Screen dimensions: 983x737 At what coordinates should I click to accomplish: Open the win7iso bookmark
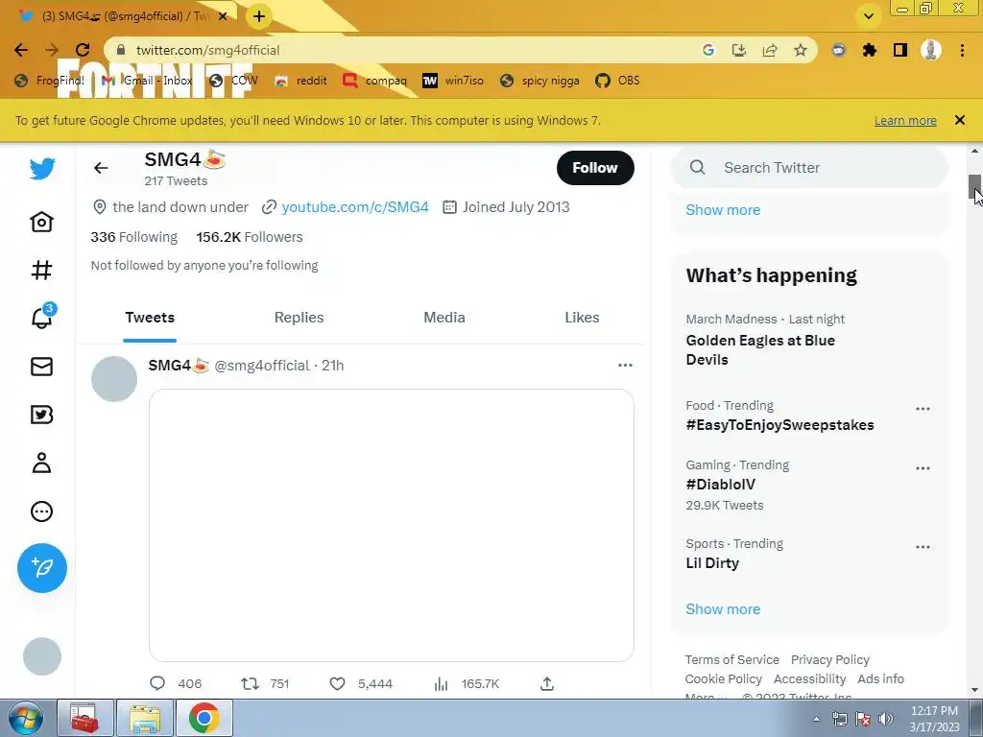tap(453, 81)
